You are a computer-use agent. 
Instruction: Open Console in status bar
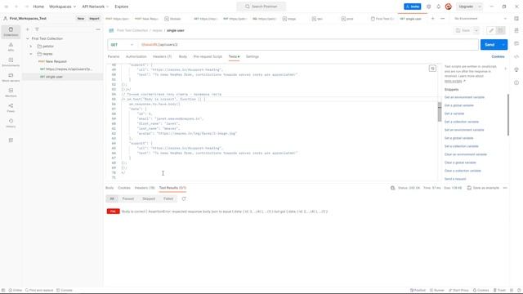(65, 291)
